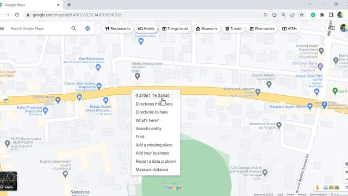Open the Chrome side panel icon
This screenshot has width=348, height=196.
point(331,15)
